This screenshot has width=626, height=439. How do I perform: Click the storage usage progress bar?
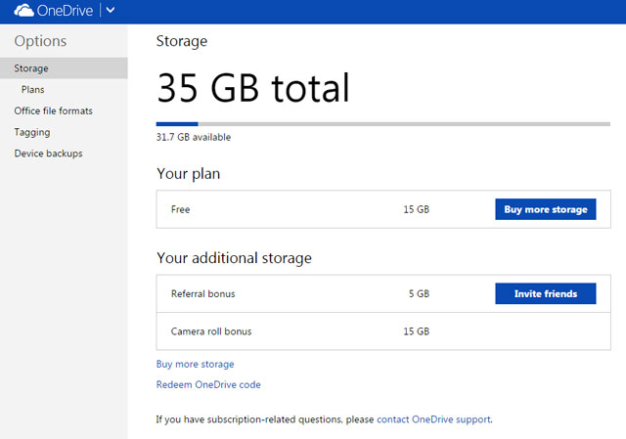point(383,124)
